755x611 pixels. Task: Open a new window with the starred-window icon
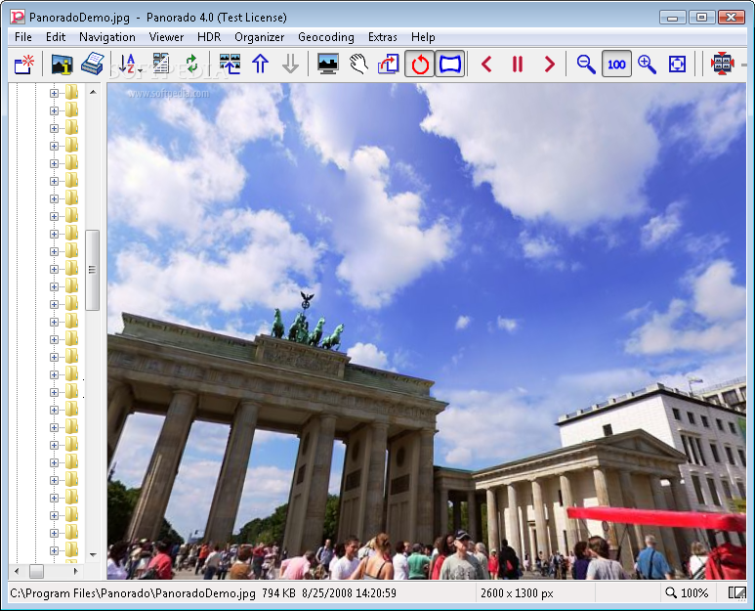(24, 65)
